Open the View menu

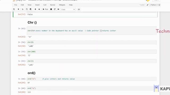click(x=29, y=5)
